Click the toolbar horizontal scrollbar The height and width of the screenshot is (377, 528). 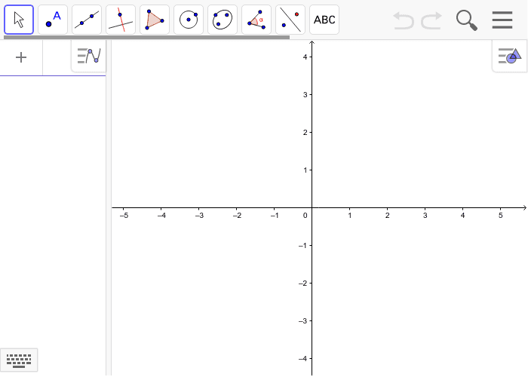146,38
